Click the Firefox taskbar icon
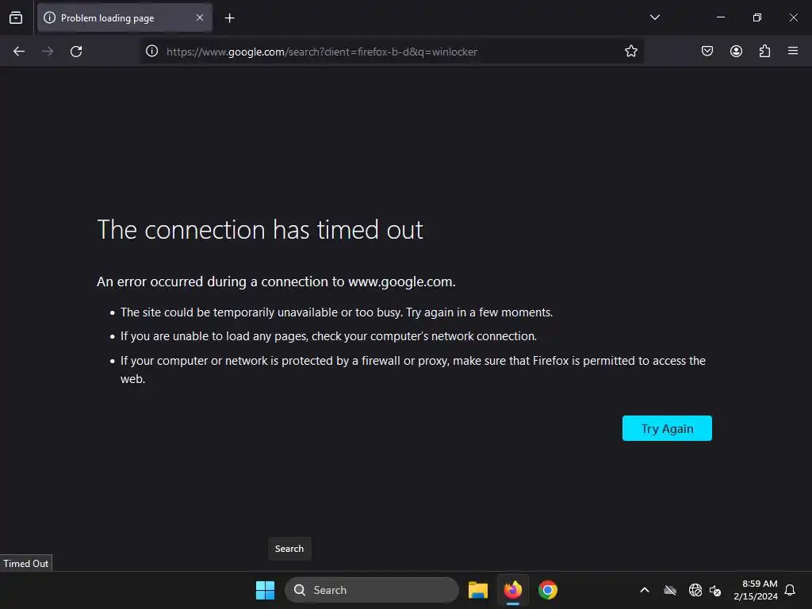This screenshot has height=609, width=812. [513, 590]
